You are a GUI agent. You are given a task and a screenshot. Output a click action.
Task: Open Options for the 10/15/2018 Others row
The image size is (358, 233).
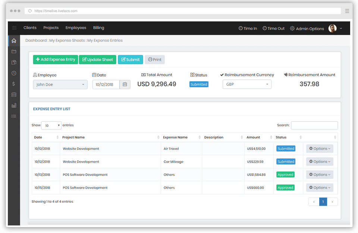click(x=320, y=188)
